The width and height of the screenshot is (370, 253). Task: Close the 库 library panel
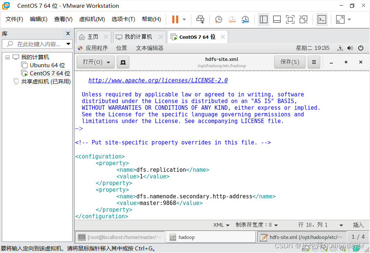(68, 34)
